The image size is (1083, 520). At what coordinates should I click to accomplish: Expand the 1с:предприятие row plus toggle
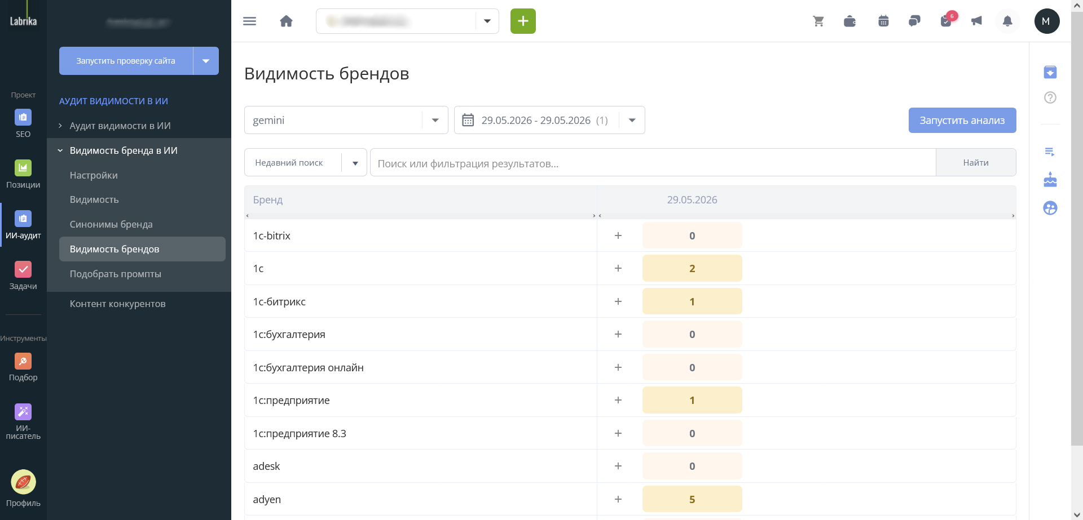[x=618, y=400]
